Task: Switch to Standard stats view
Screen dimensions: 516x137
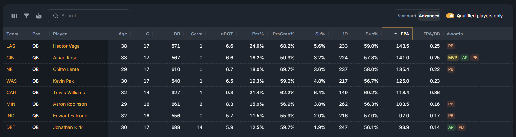Action: [406, 16]
